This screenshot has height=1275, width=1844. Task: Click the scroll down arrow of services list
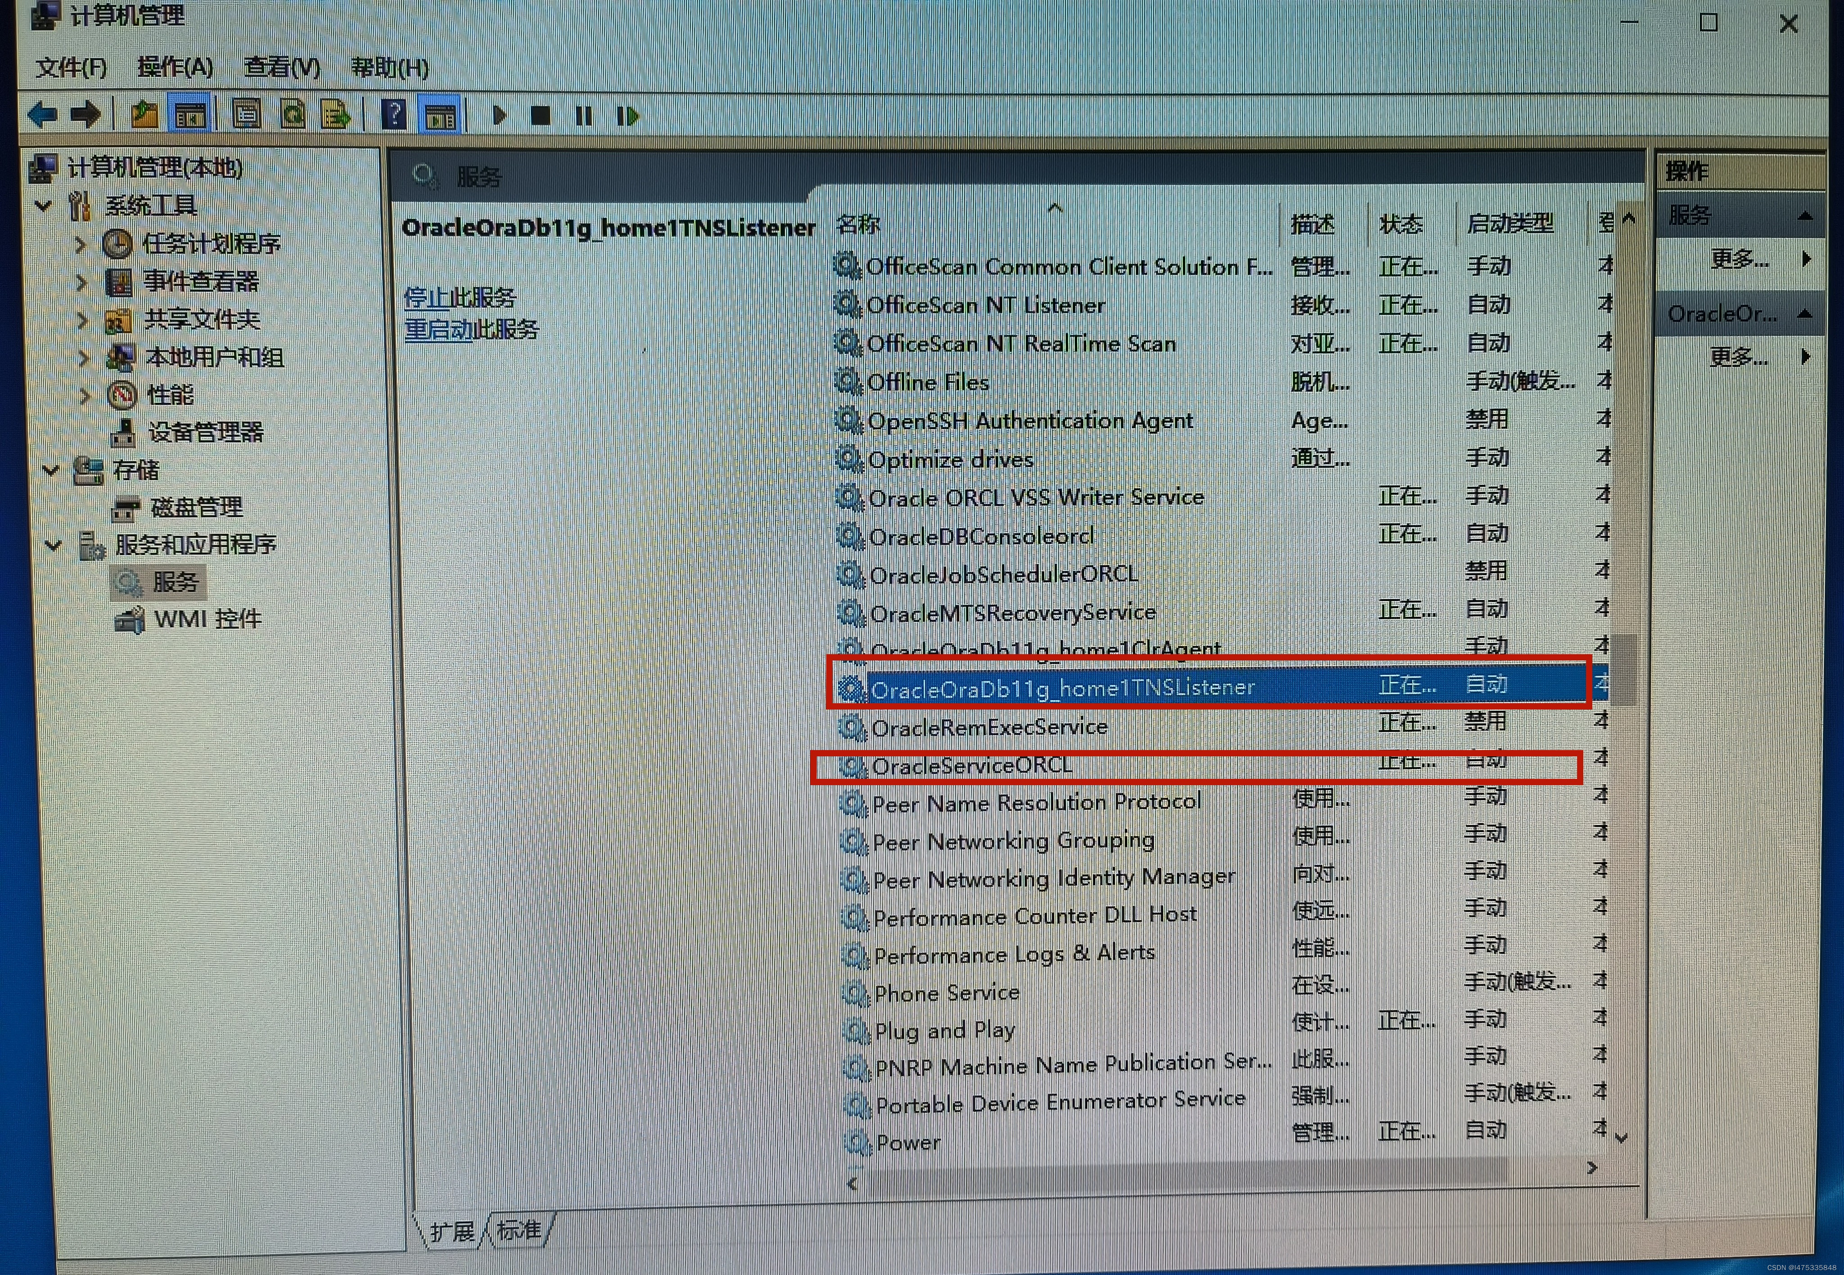(x=1621, y=1138)
